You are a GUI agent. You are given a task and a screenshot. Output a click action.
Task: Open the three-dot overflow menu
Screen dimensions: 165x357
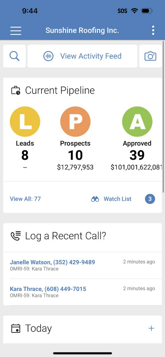coord(153,30)
